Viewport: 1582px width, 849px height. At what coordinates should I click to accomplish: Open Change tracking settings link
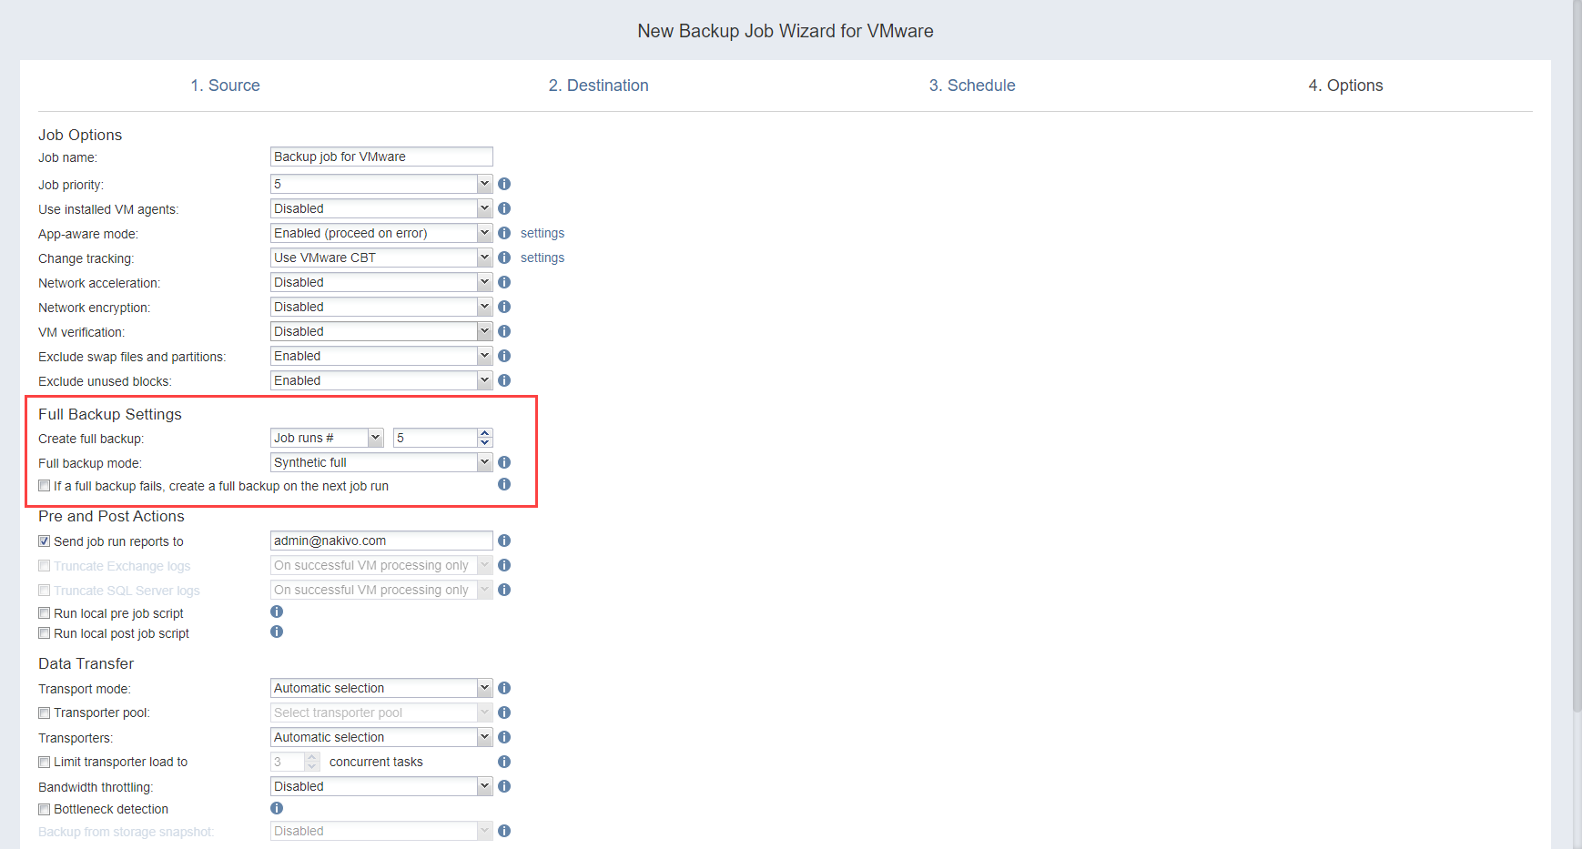coord(543,258)
